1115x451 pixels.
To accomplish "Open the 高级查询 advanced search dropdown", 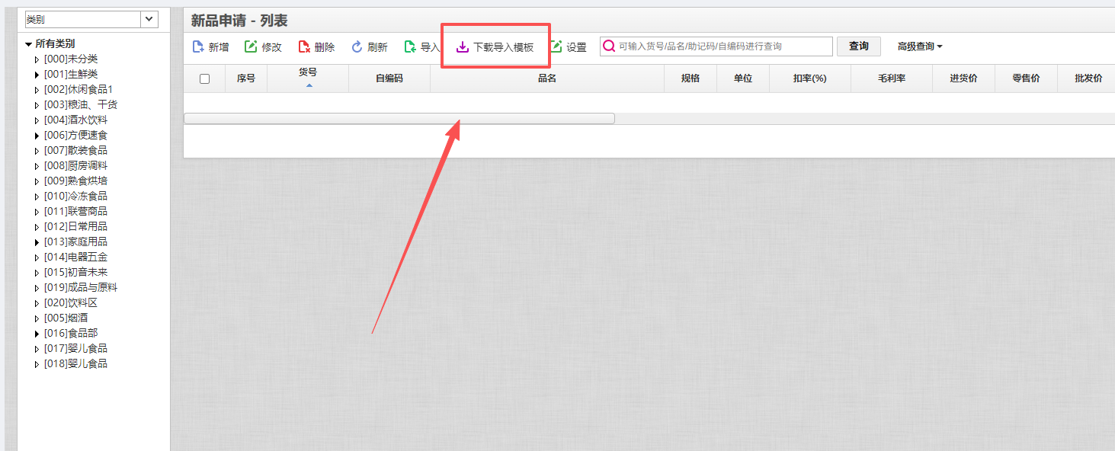I will (x=919, y=46).
